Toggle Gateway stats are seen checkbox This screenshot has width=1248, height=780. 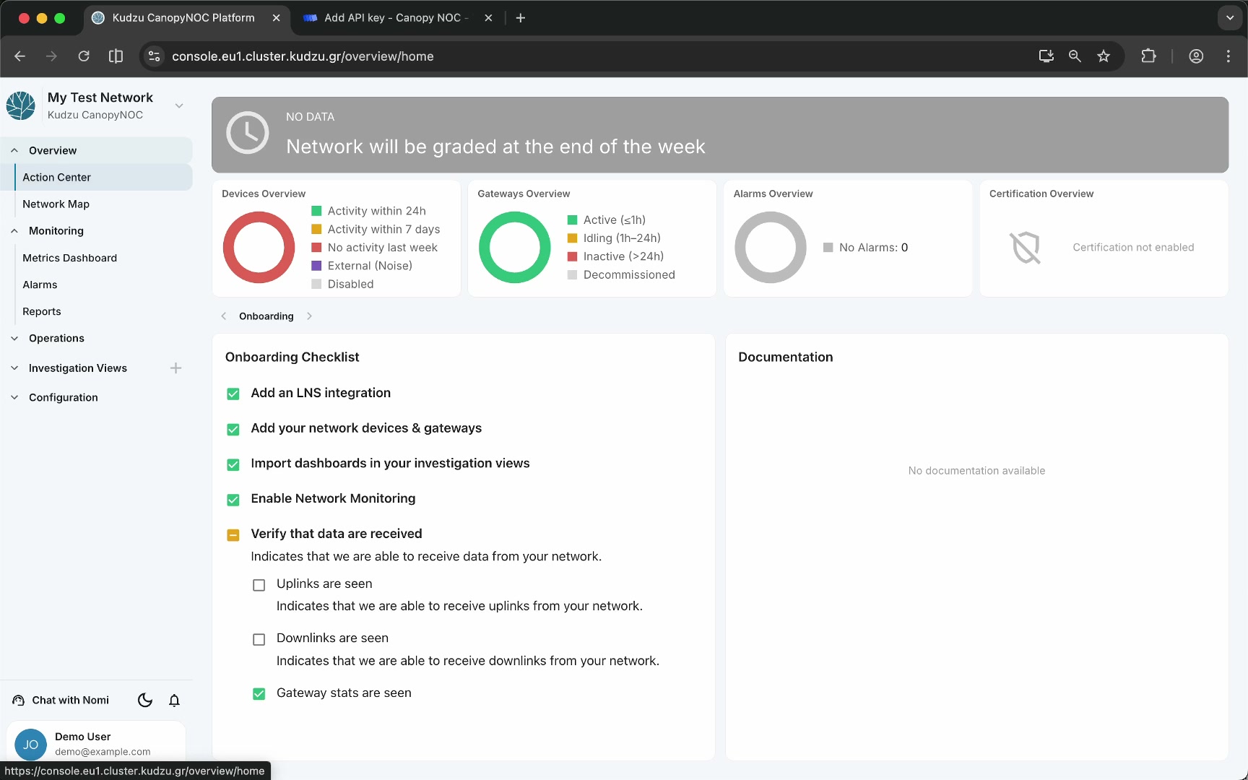[x=259, y=694]
